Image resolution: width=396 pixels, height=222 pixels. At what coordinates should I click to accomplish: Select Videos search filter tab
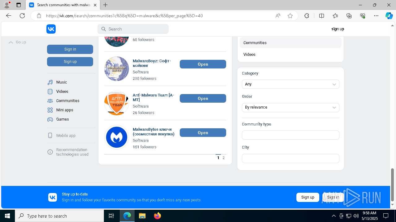291,55
